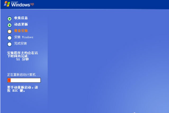Screen dimensions: 169x113
Task: Click the restart progress bar
Action: 24,80
